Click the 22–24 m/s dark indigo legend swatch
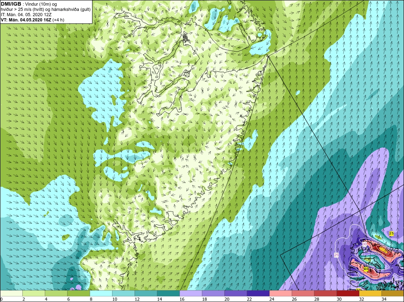 click(258, 293)
